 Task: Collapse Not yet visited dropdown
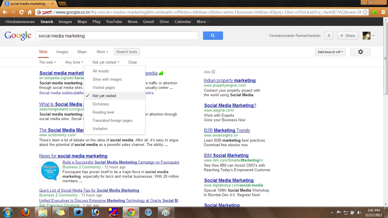106,62
